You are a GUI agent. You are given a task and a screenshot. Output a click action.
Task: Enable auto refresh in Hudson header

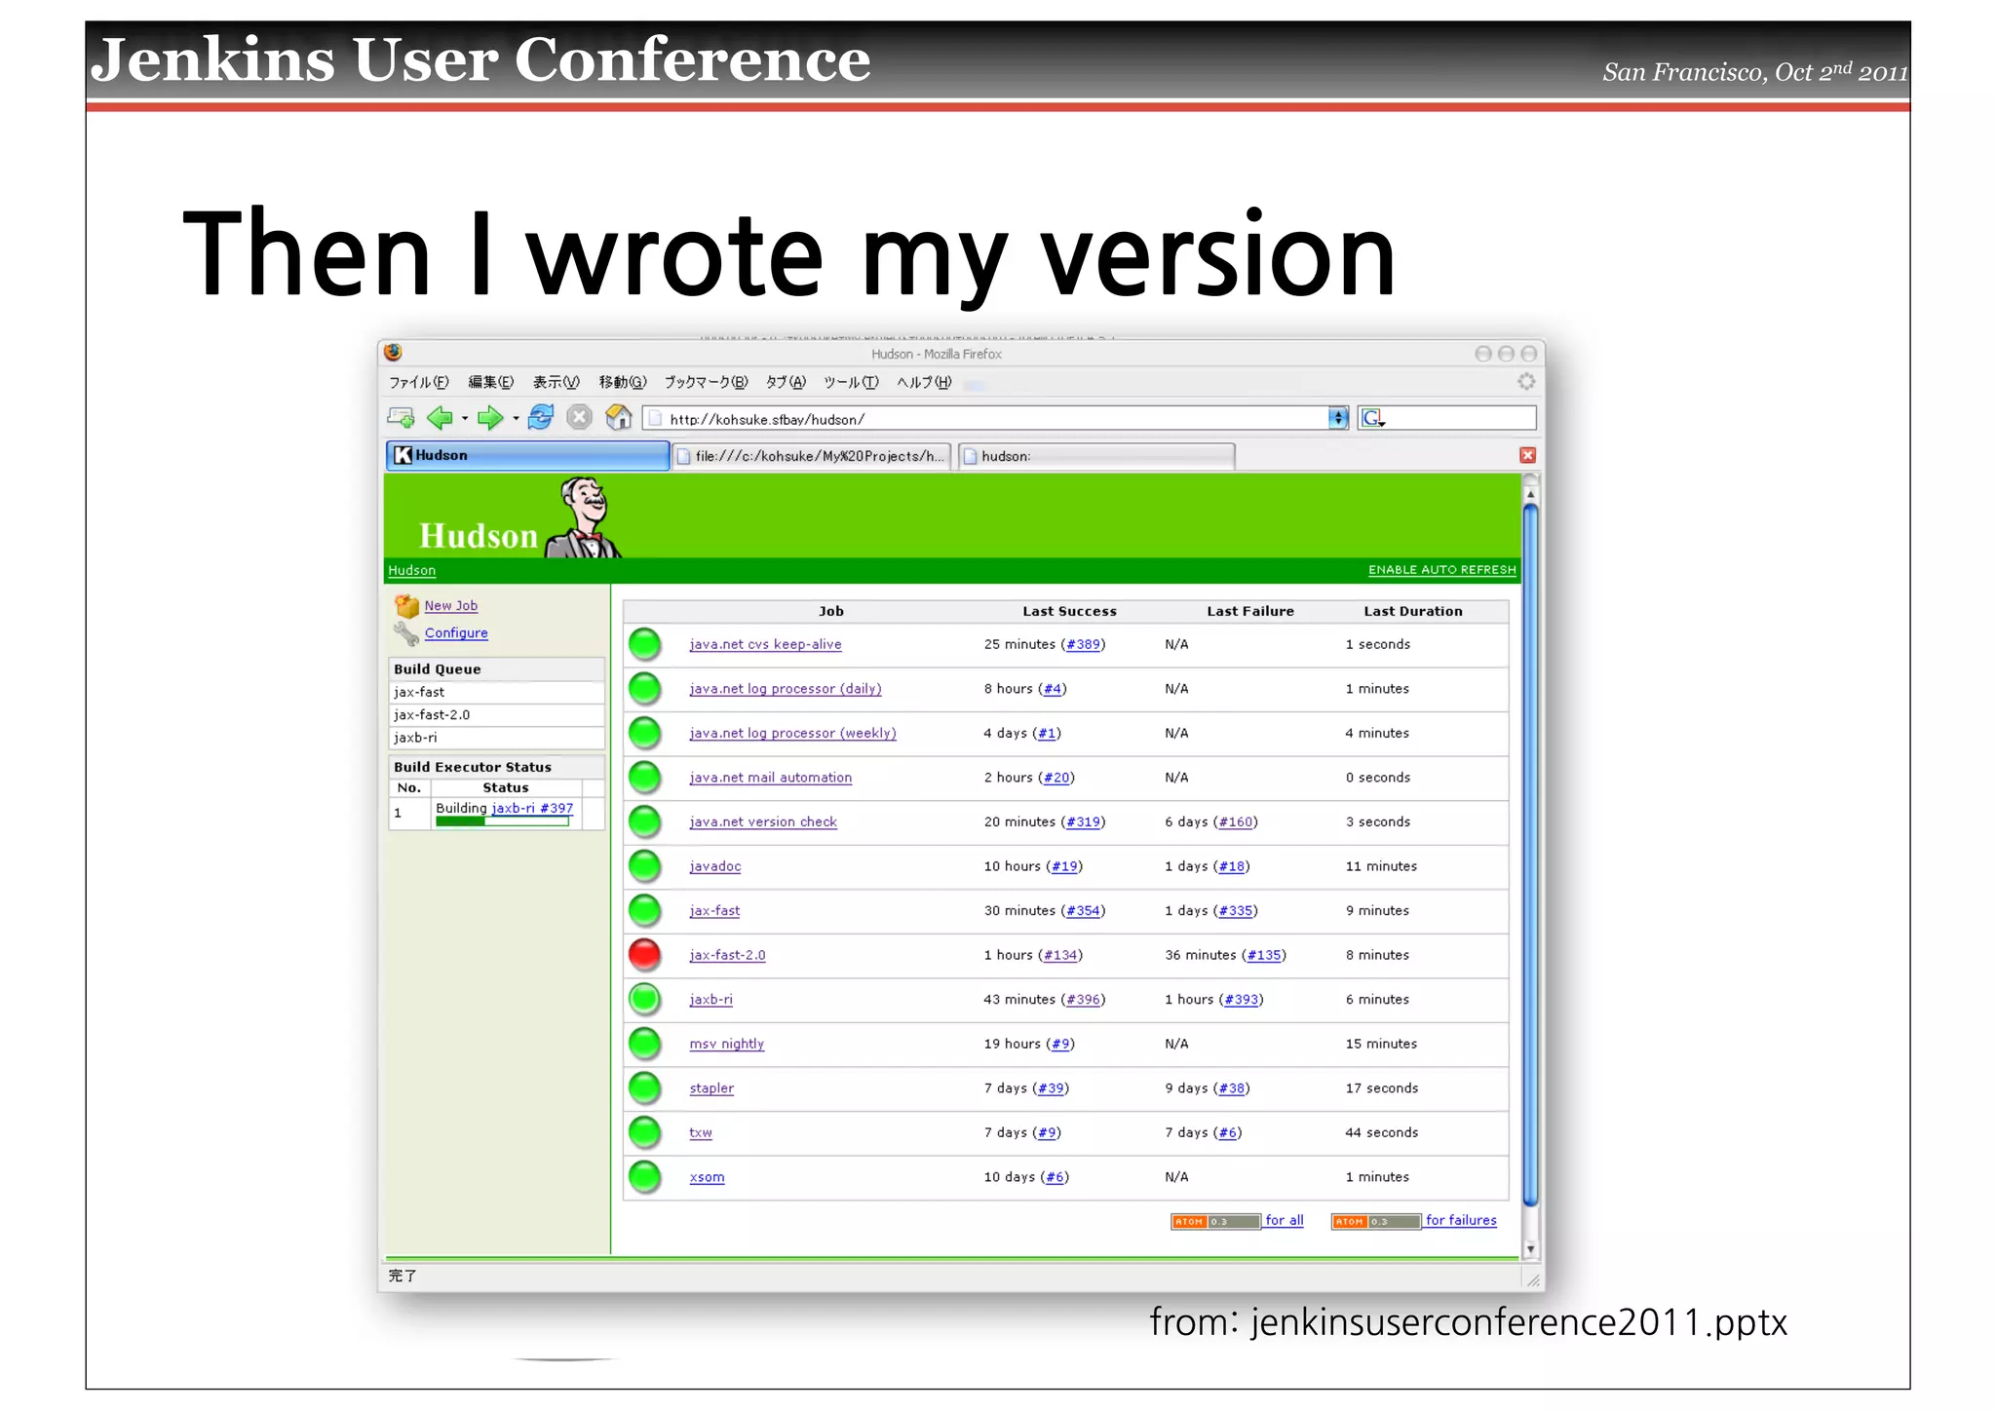(1441, 570)
